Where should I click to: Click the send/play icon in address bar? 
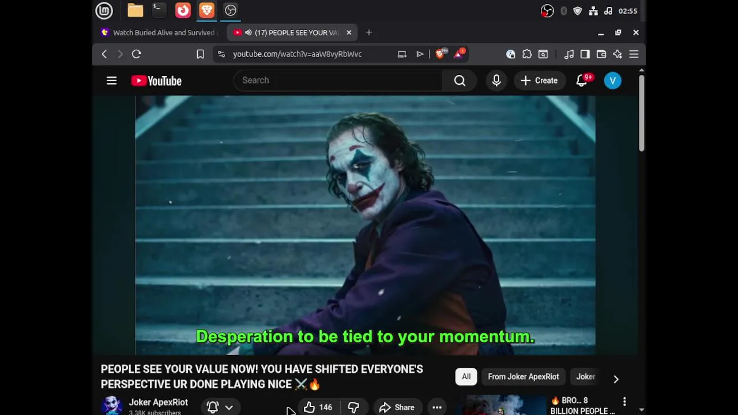pos(420,54)
